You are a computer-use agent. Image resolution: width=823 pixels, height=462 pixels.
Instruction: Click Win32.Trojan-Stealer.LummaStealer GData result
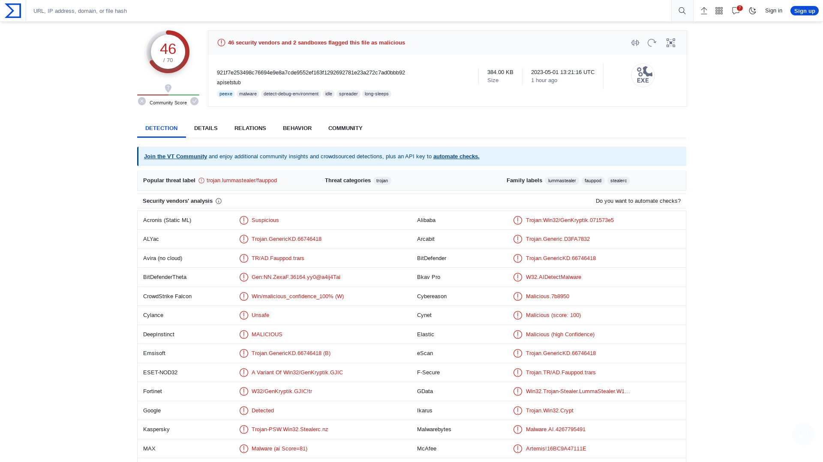pos(578,391)
